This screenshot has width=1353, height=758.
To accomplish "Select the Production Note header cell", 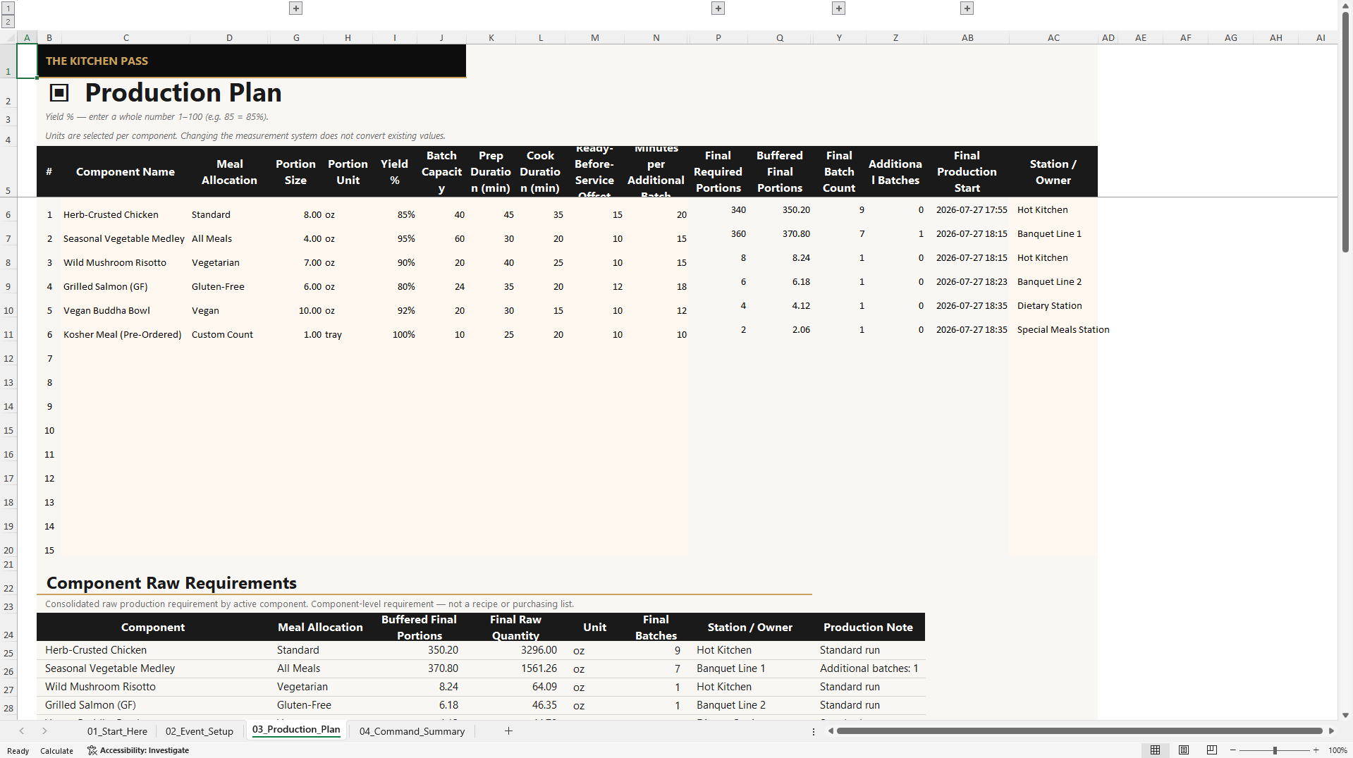I will 869,627.
